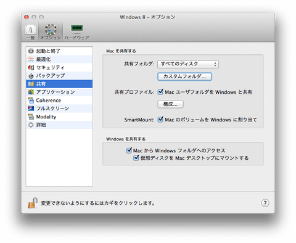The image size is (296, 243).
Task: Toggle Mac から Windows フォルダへのアクセス checkbox
Action: pyautogui.click(x=129, y=150)
